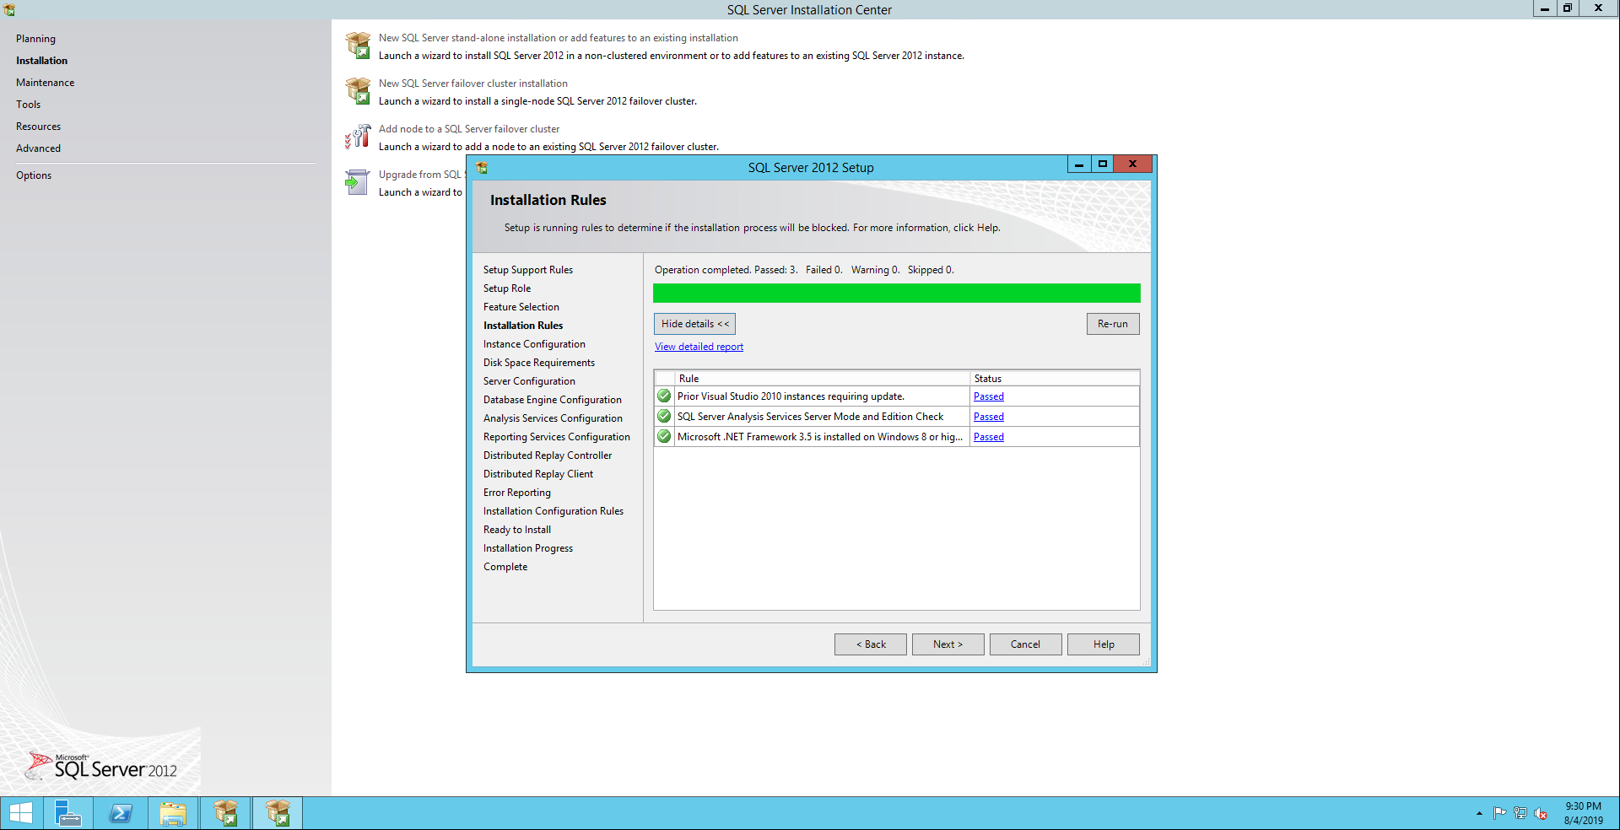The height and width of the screenshot is (830, 1620).
Task: Click the stand-alone installation box icon
Action: (358, 46)
